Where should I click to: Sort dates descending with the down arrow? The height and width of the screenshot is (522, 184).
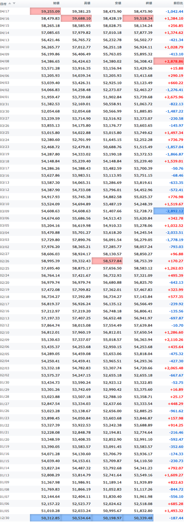[x=14, y=3]
